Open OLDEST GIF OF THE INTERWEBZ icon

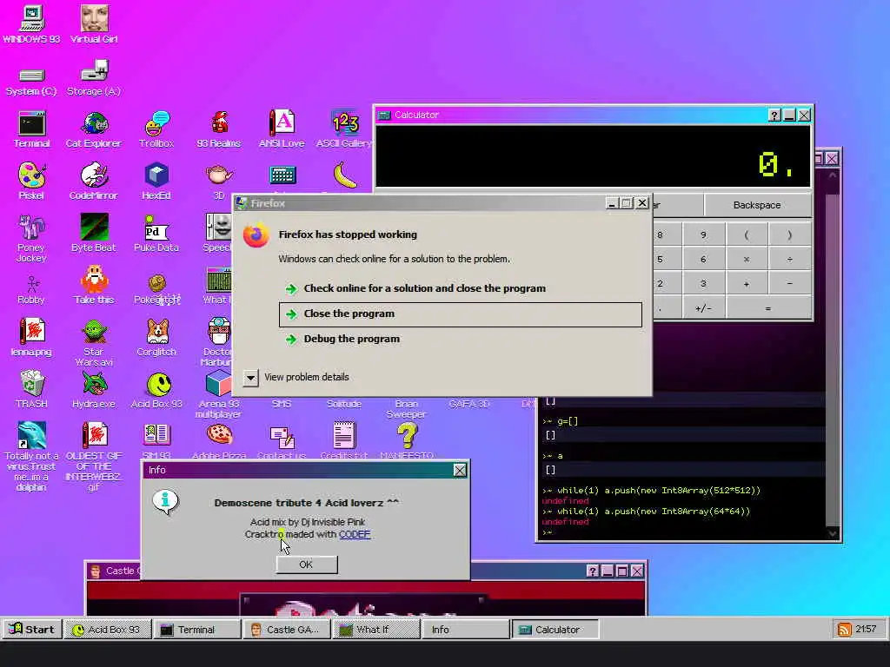point(94,456)
